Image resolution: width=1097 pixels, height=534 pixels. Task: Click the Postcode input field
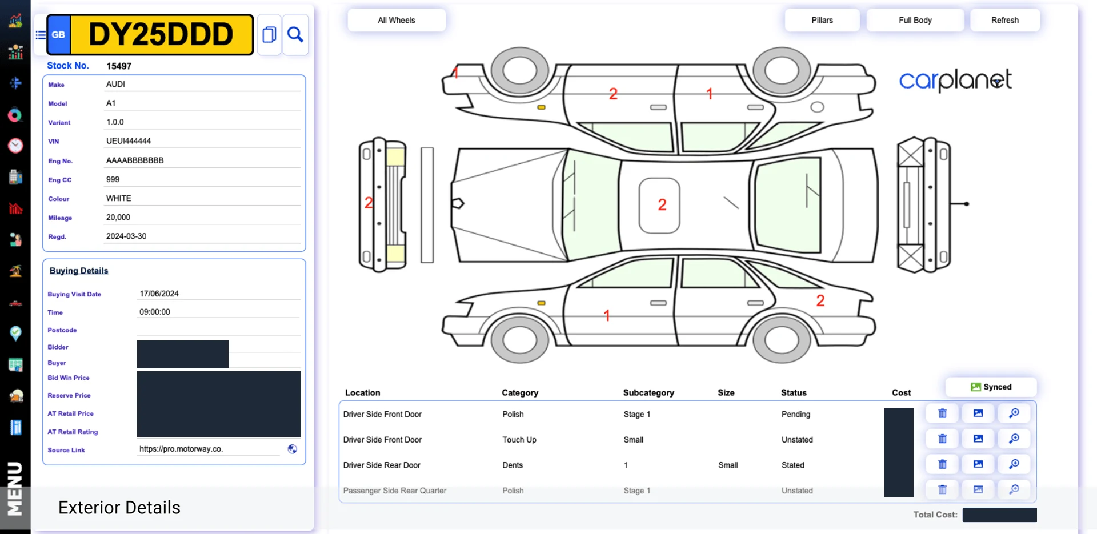[219, 330]
